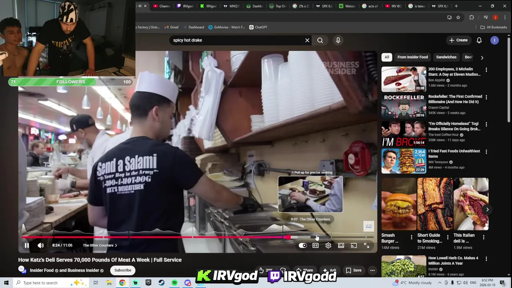
Task: Open the All Bookmarks folder
Action: point(494,27)
